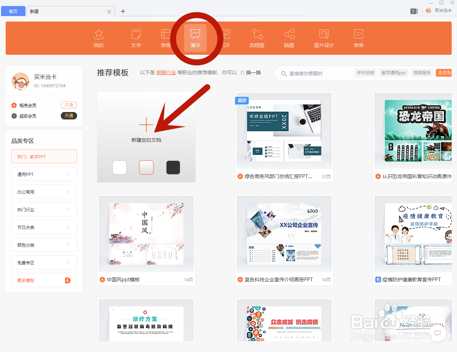
Task: Select the 演示 presentation icon
Action: pos(195,34)
